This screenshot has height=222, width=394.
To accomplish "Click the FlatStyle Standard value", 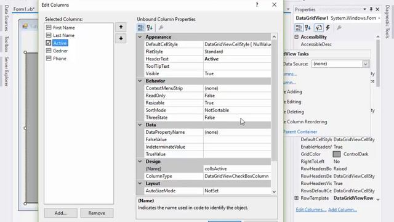I will click(237, 52).
